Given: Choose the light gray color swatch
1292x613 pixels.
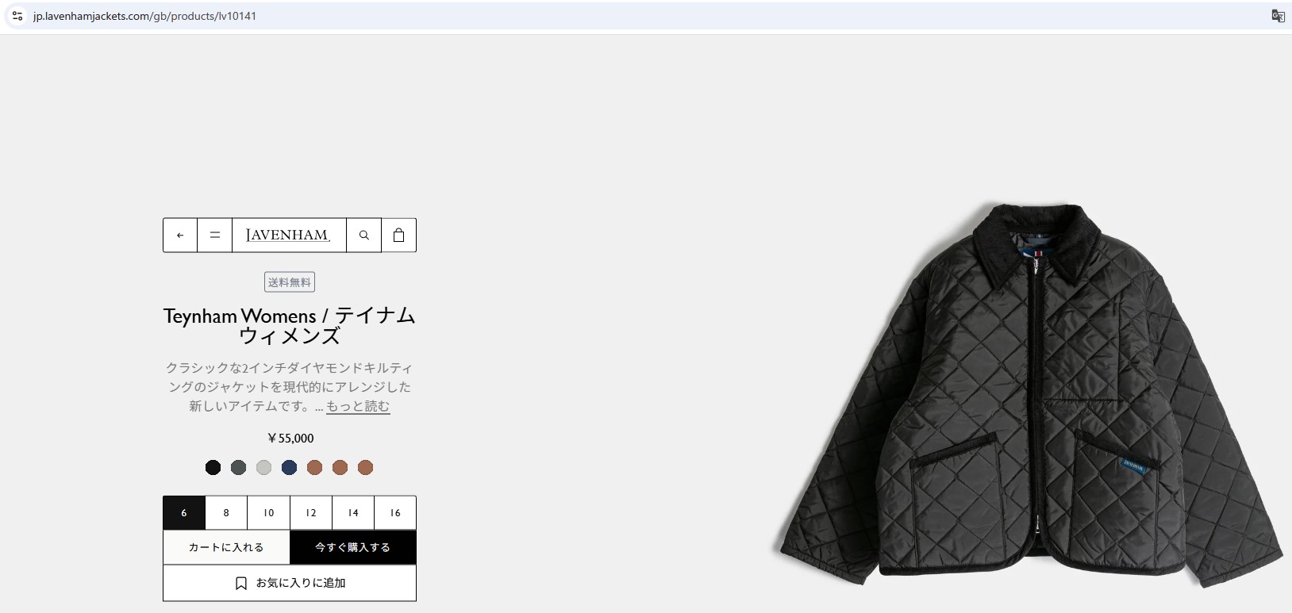Looking at the screenshot, I should click(x=263, y=468).
